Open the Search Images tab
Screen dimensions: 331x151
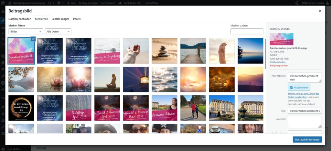60,19
